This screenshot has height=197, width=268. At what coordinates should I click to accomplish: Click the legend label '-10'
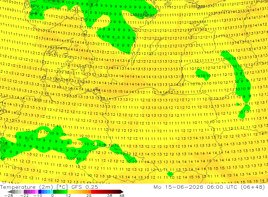pos(38,196)
